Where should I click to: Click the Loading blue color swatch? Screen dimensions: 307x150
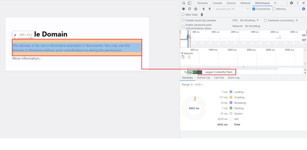pos(231,92)
